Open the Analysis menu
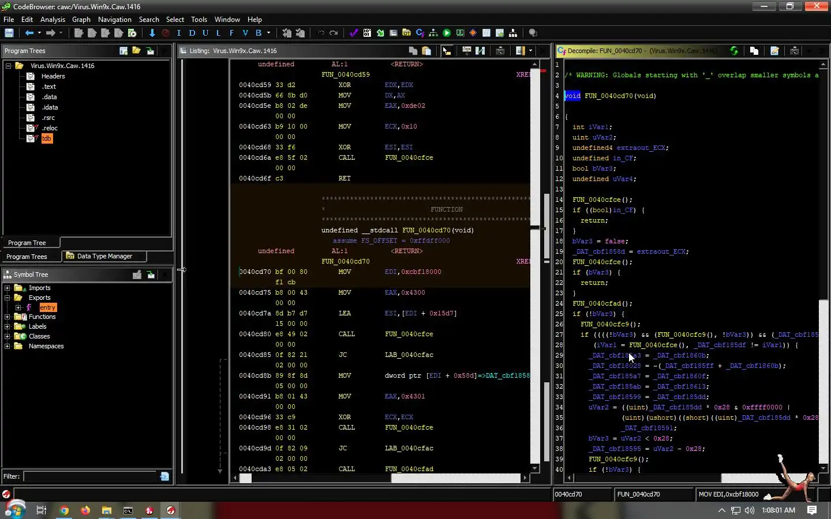831x519 pixels. (53, 19)
